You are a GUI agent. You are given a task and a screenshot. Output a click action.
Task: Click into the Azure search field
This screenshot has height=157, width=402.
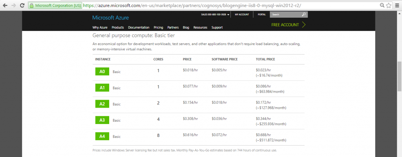285,15
